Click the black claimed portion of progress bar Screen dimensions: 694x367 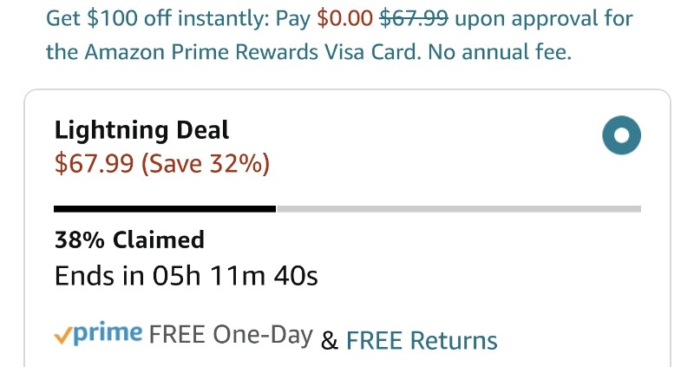(x=165, y=209)
